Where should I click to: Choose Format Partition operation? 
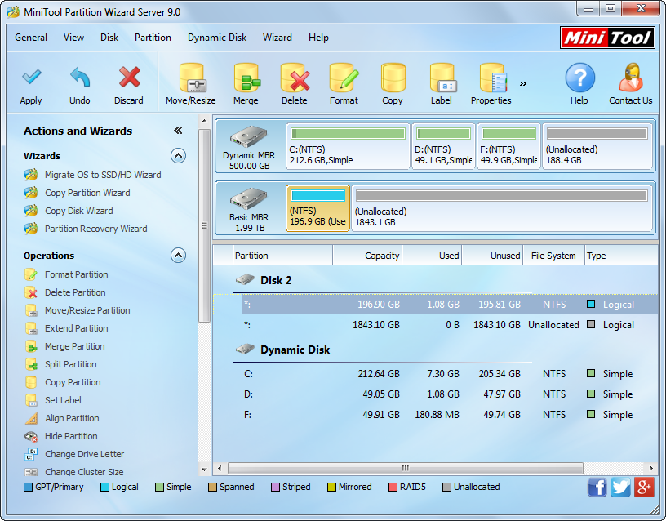77,274
